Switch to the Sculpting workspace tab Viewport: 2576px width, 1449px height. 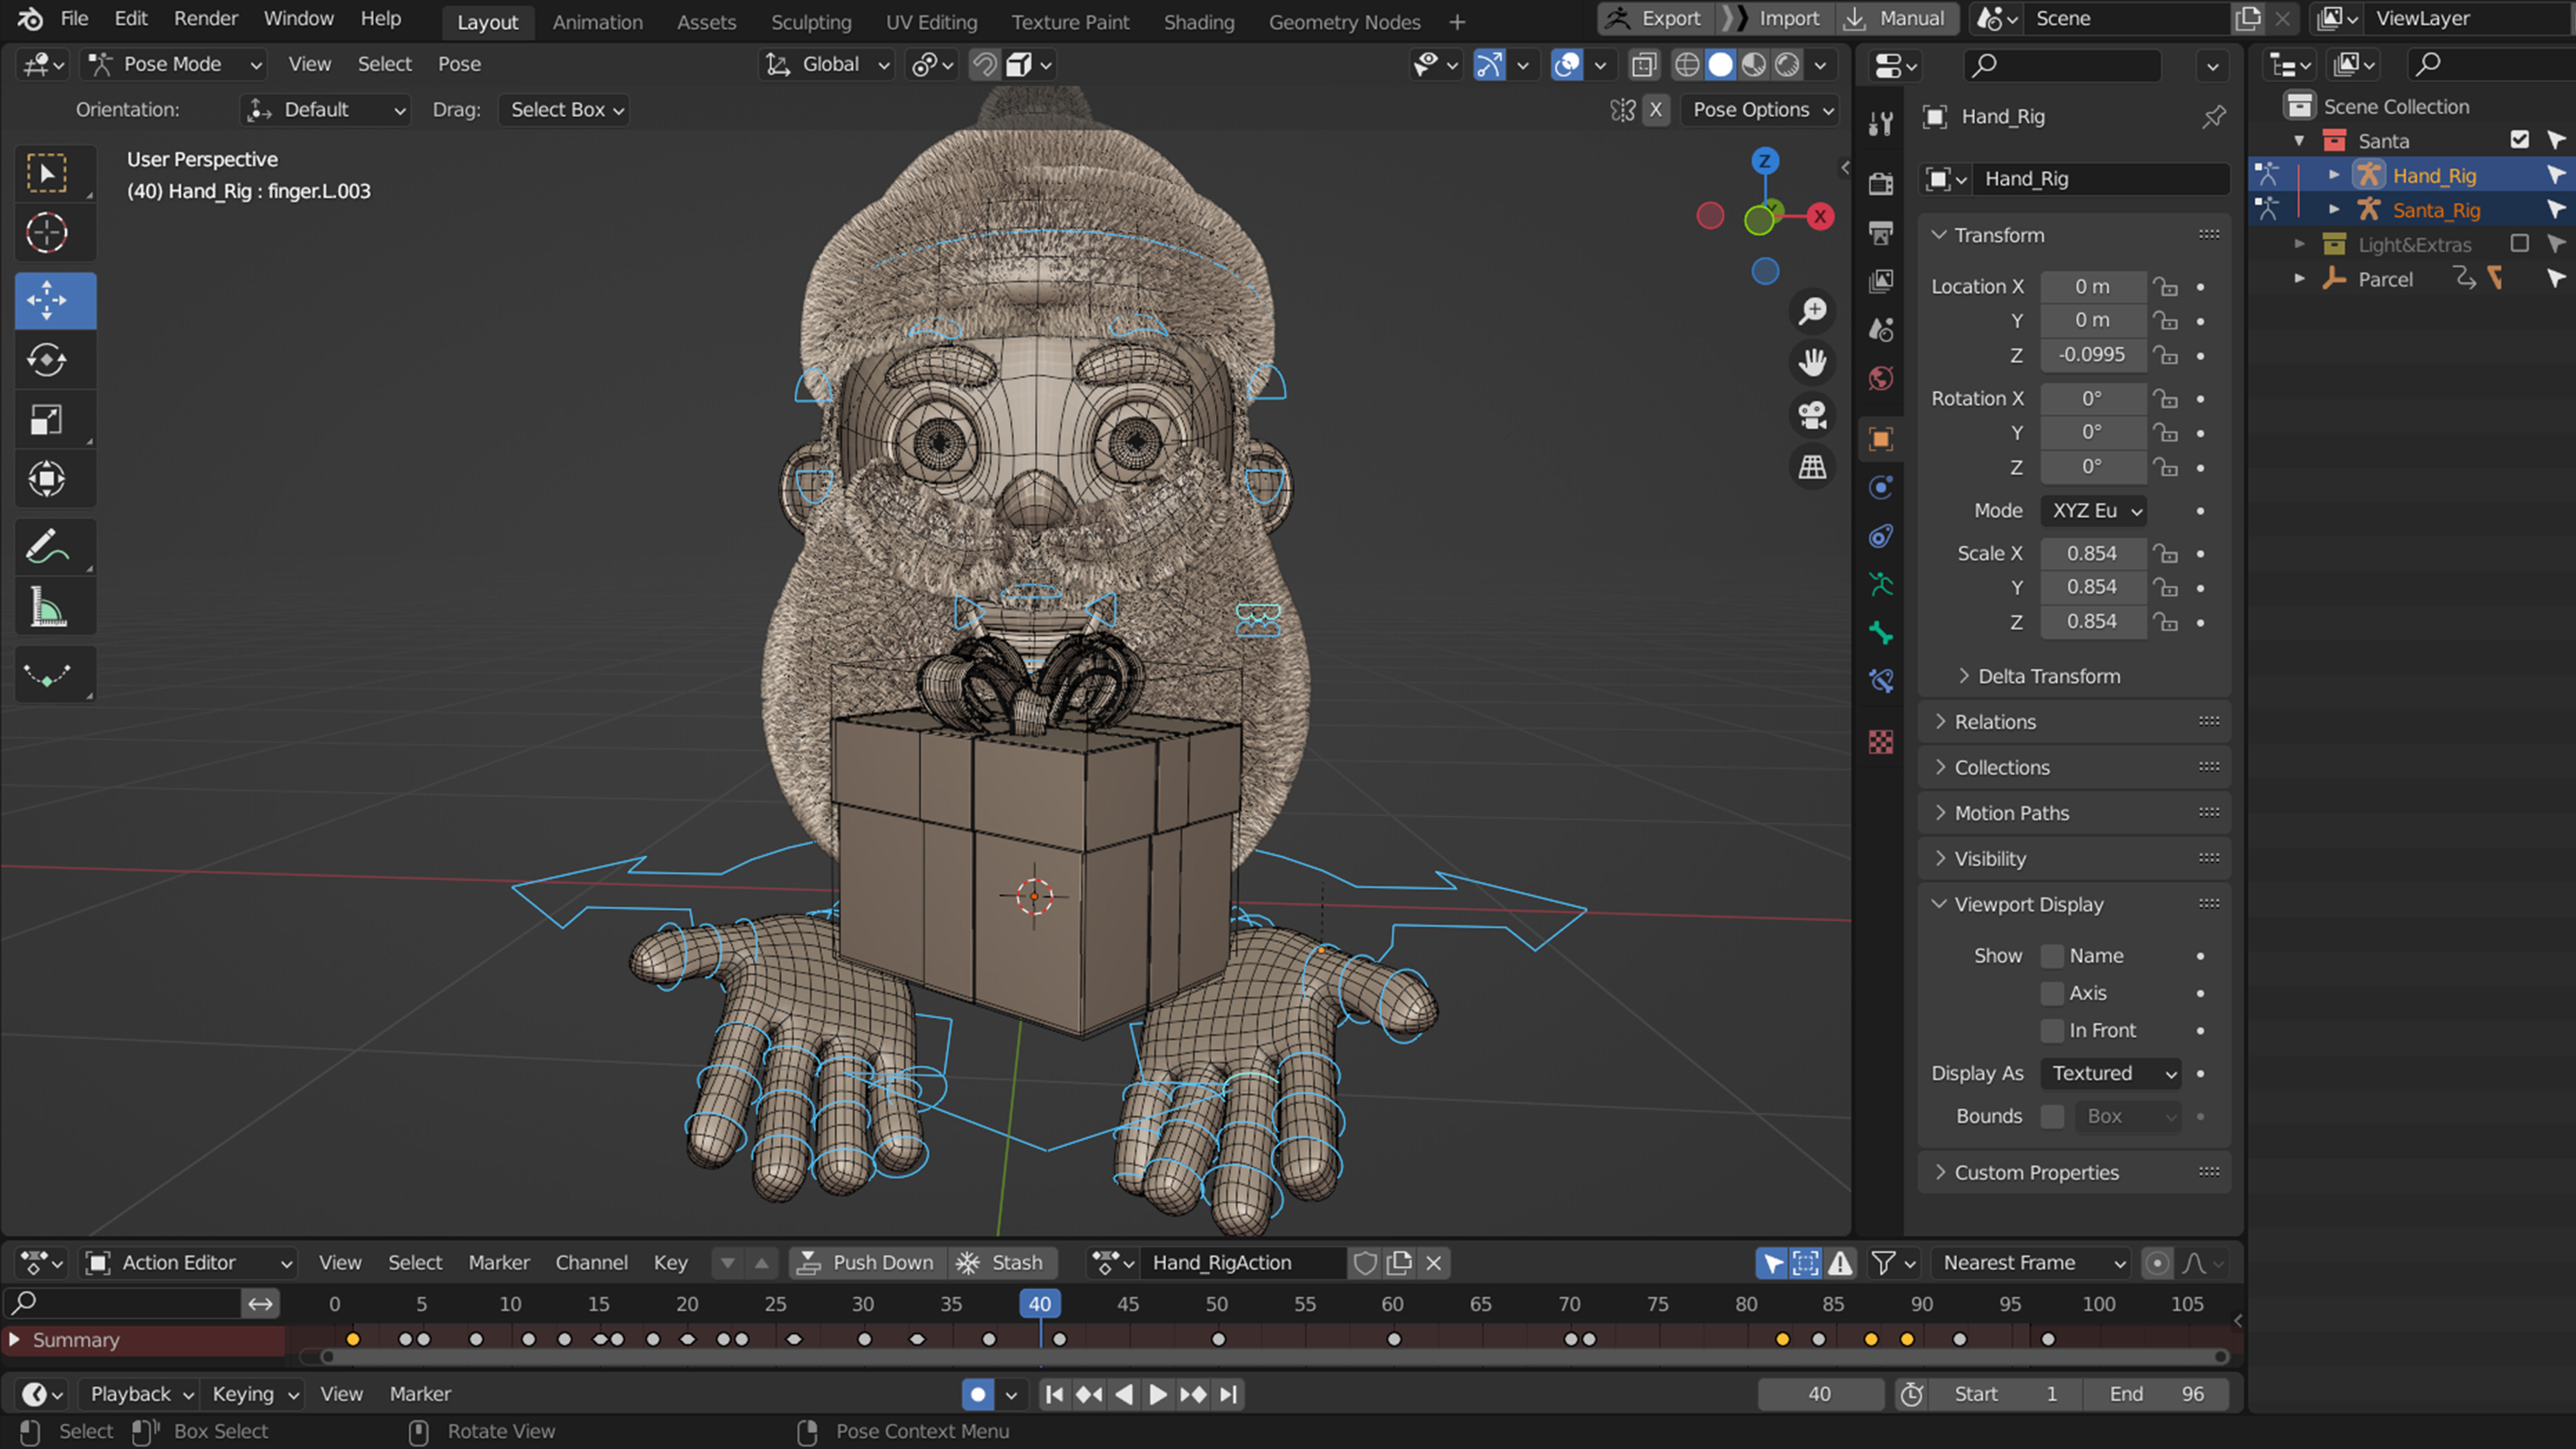pyautogui.click(x=811, y=22)
